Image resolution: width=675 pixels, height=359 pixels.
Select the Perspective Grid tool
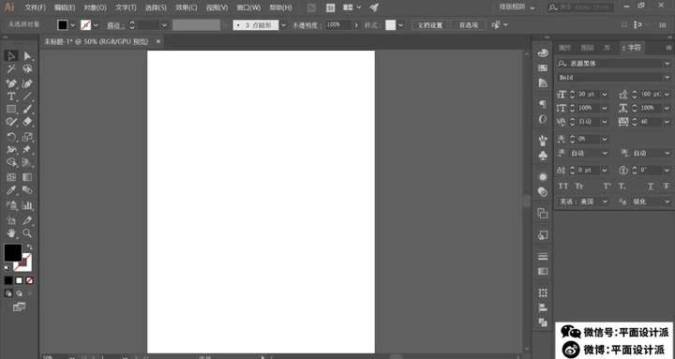tap(27, 162)
